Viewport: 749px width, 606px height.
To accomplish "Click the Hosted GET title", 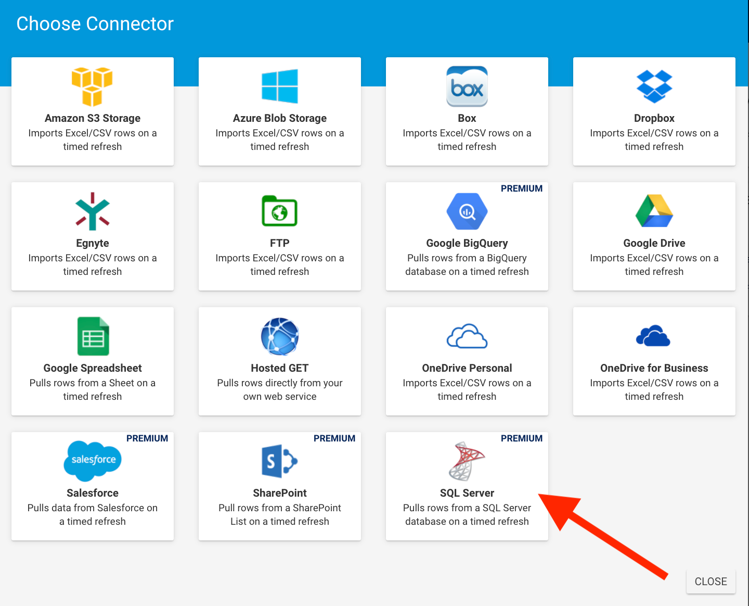I will pyautogui.click(x=280, y=368).
